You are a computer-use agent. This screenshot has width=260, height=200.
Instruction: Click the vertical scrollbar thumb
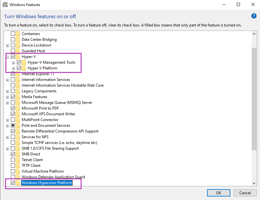(x=254, y=99)
